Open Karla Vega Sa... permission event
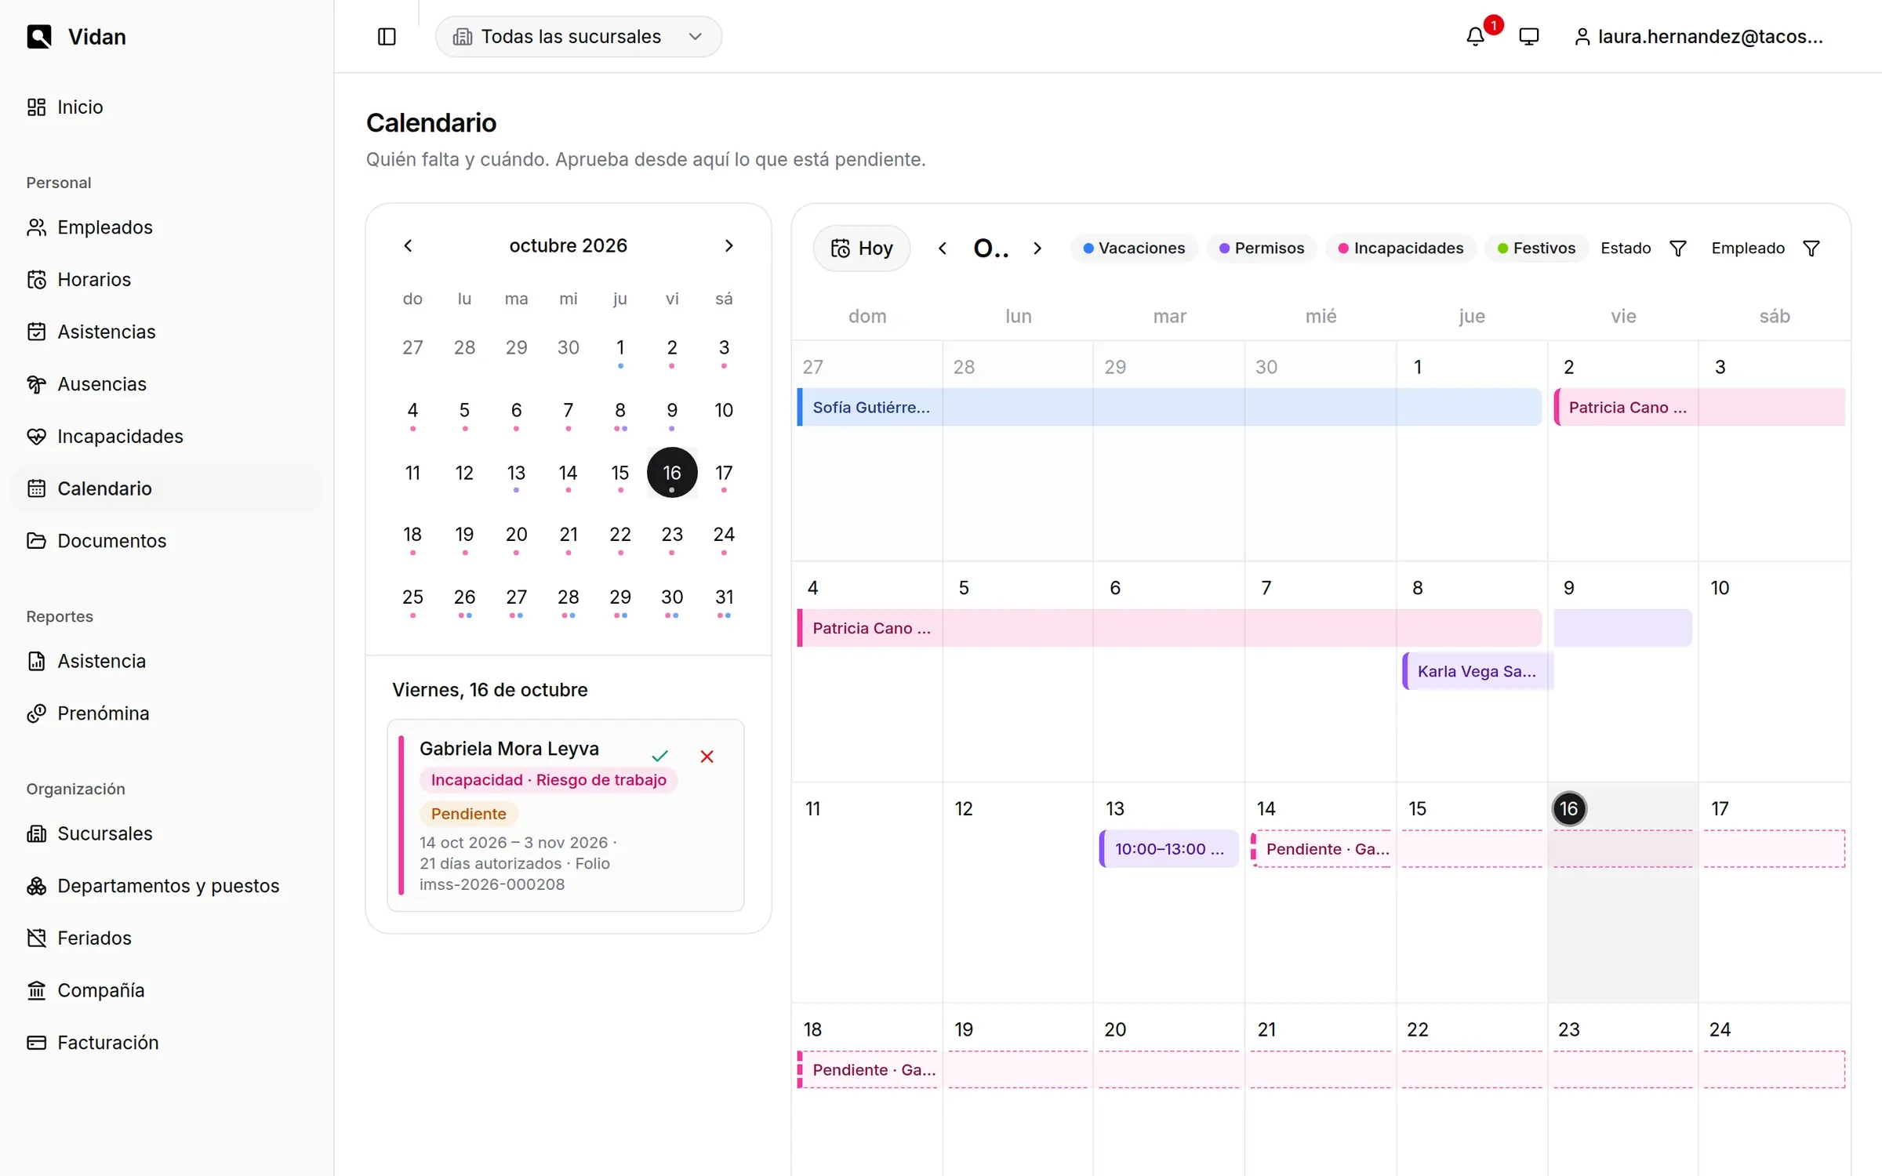 (1477, 671)
